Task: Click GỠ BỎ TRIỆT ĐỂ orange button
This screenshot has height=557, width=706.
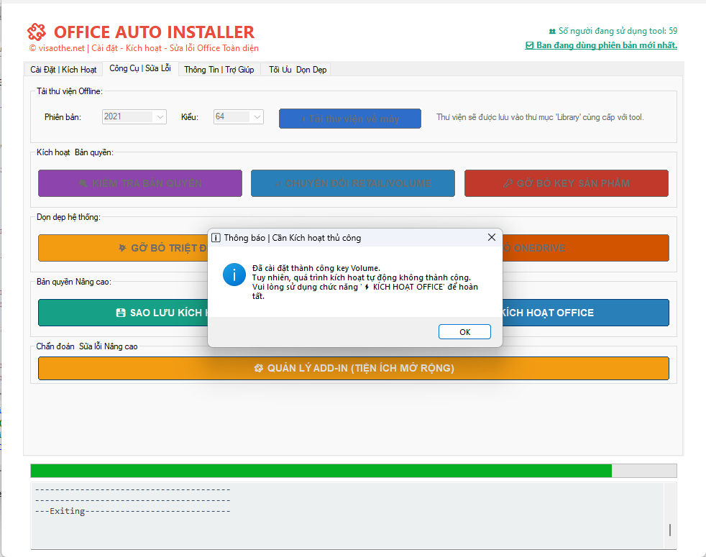Action: click(123, 248)
